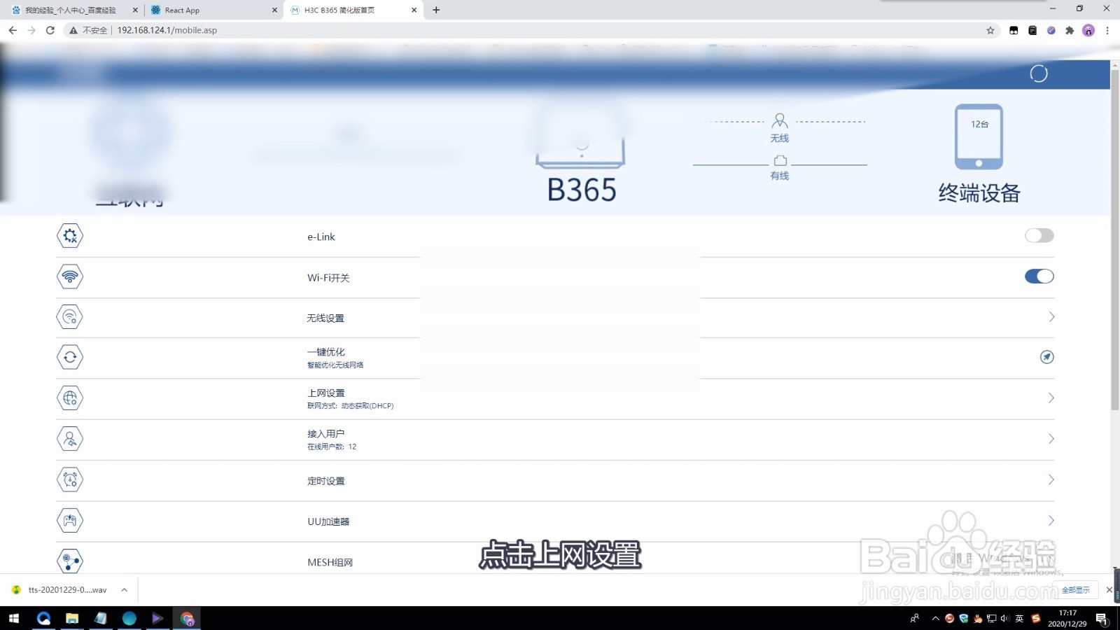1120x630 pixels.
Task: Click the 接入用户 user icon
Action: point(69,439)
